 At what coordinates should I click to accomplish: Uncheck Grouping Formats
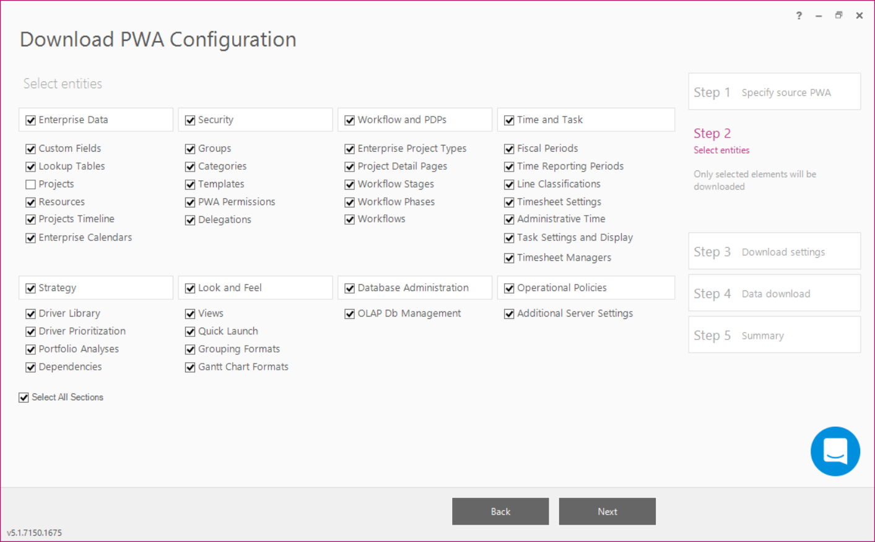(190, 349)
